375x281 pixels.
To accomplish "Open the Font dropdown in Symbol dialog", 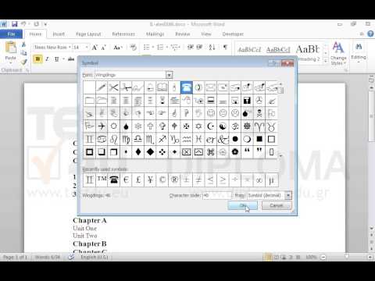I will (170, 75).
